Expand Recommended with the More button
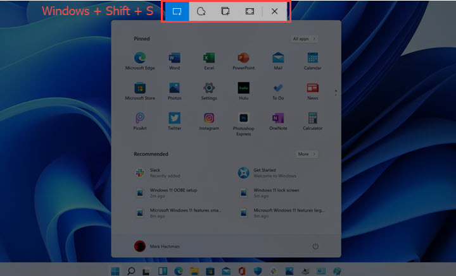This screenshot has width=456, height=276. click(x=307, y=154)
